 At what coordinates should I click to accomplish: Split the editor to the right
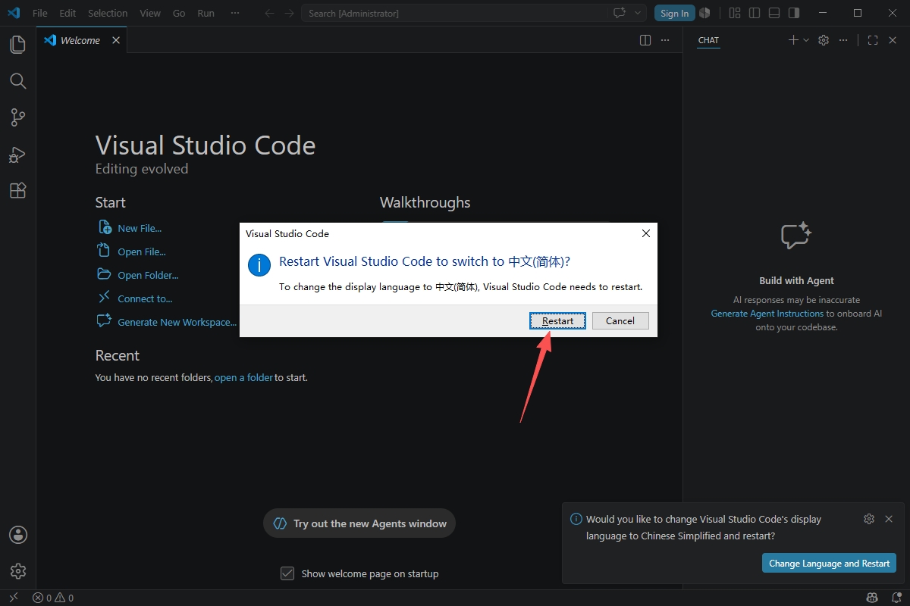point(645,40)
